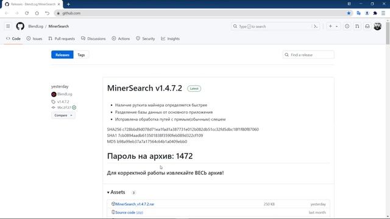Reload the page with refresh button
Screen dimensions: 390x219
tap(27, 13)
